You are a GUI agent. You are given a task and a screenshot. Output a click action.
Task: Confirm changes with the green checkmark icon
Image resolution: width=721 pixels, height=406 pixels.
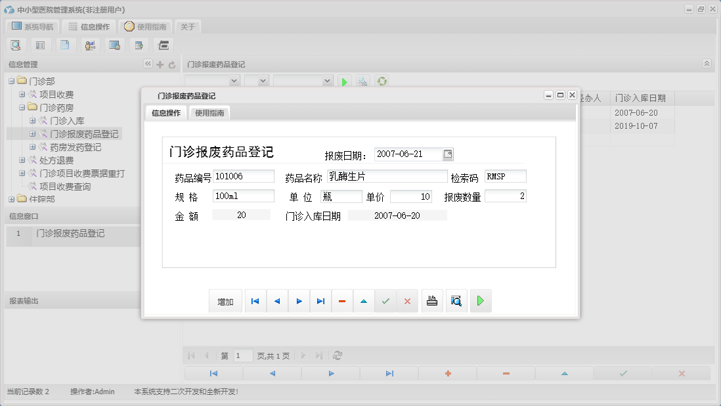[385, 300]
